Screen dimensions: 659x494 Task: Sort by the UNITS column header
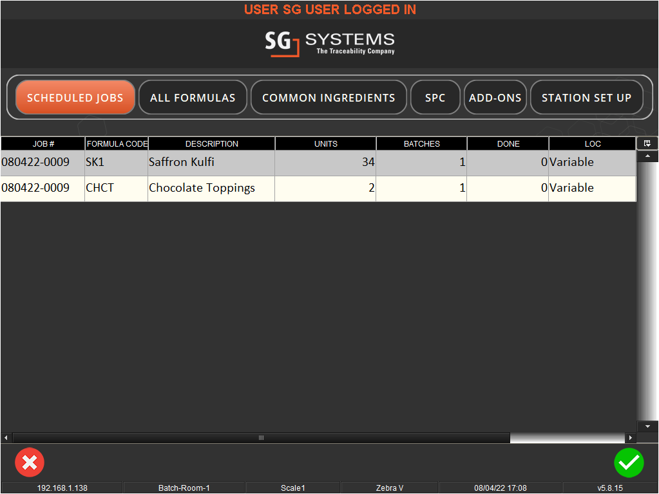click(326, 143)
